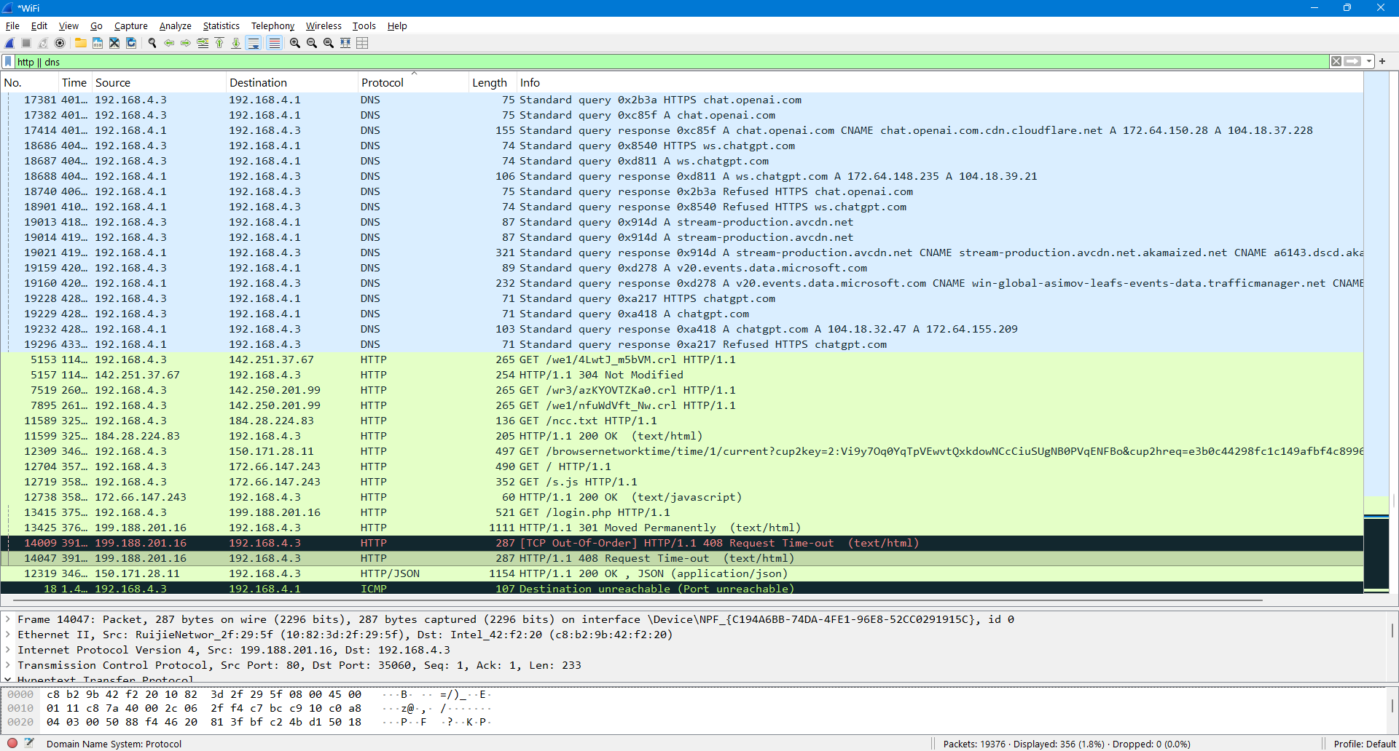Image resolution: width=1399 pixels, height=751 pixels.
Task: Sort packets by the Protocol column header
Action: pos(413,82)
